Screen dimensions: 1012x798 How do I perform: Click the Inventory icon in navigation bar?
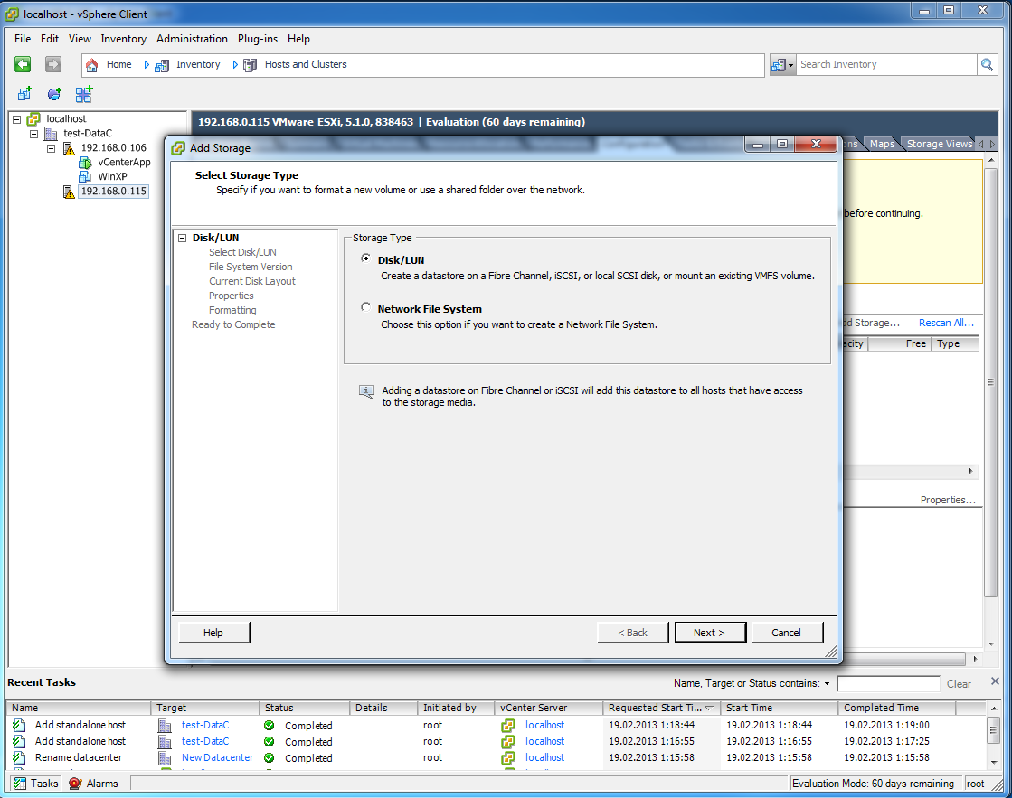point(162,65)
